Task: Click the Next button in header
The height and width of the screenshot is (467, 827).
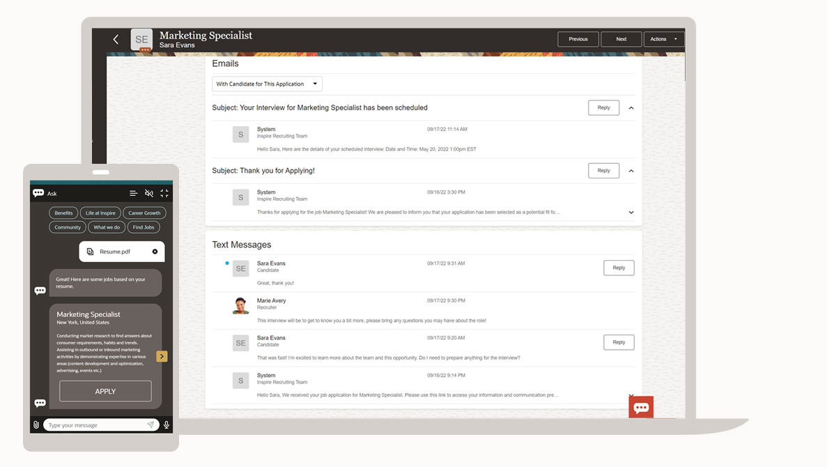Action: (621, 40)
